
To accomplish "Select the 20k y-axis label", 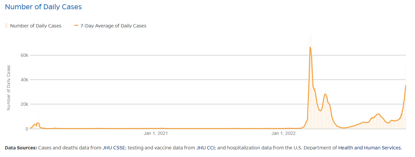I will click(25, 104).
